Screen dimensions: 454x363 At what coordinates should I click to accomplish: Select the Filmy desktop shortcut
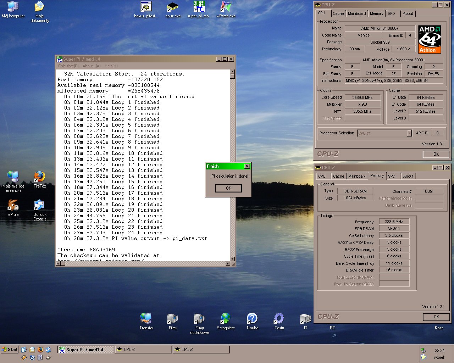[173, 321]
